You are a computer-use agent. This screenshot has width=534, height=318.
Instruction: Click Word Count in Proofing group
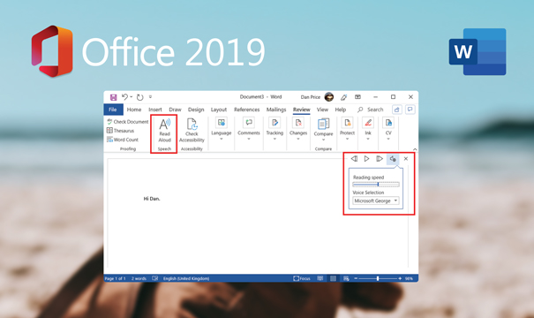pyautogui.click(x=123, y=140)
